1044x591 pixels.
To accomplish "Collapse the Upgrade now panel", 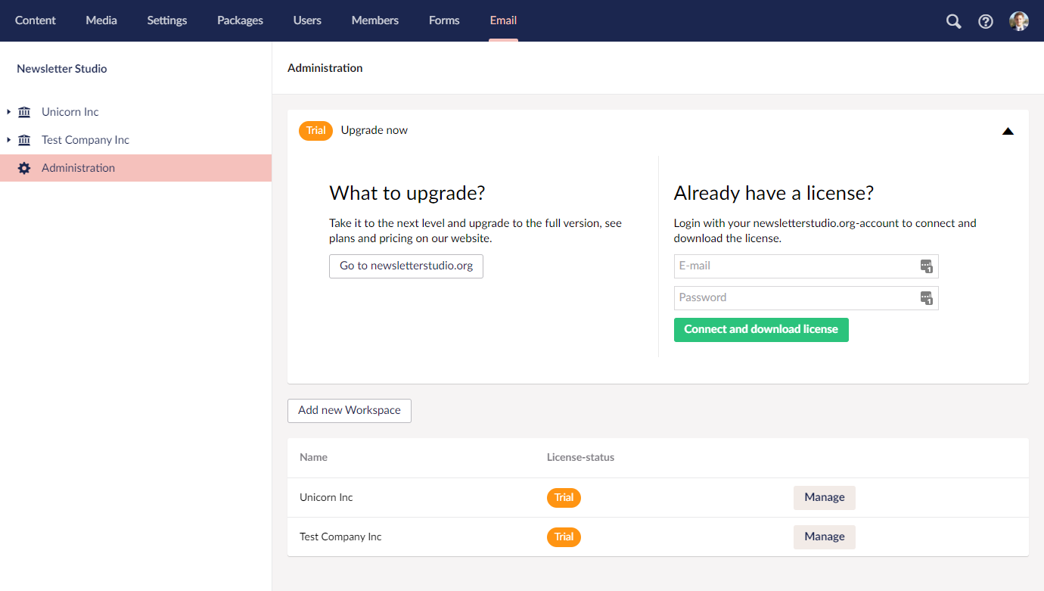I will [1008, 131].
